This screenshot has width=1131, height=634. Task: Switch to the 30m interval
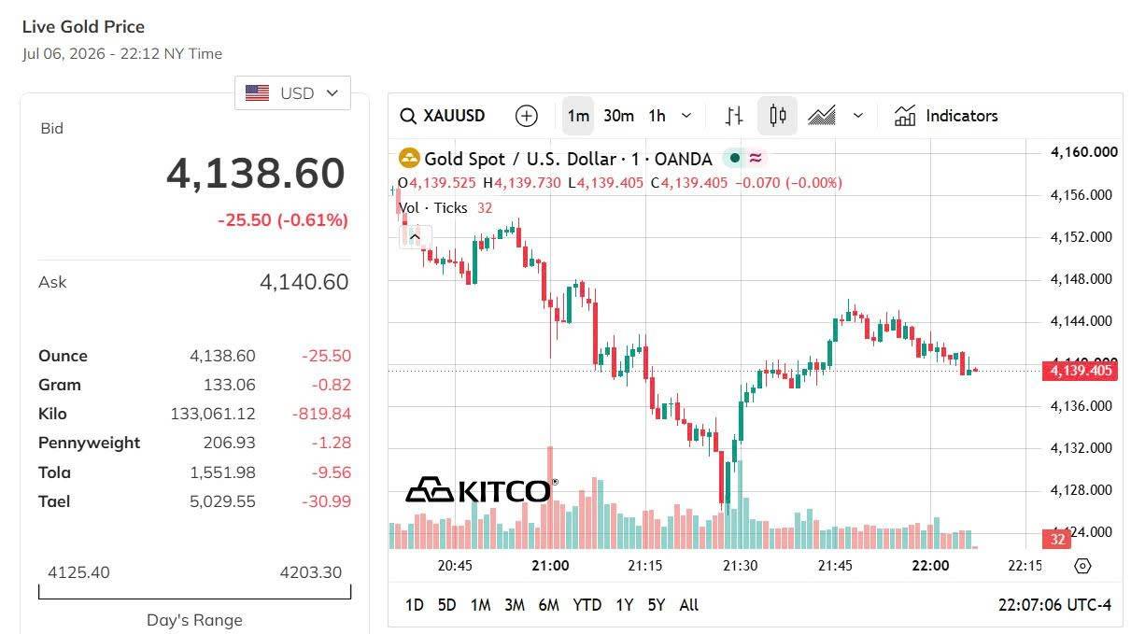click(618, 116)
